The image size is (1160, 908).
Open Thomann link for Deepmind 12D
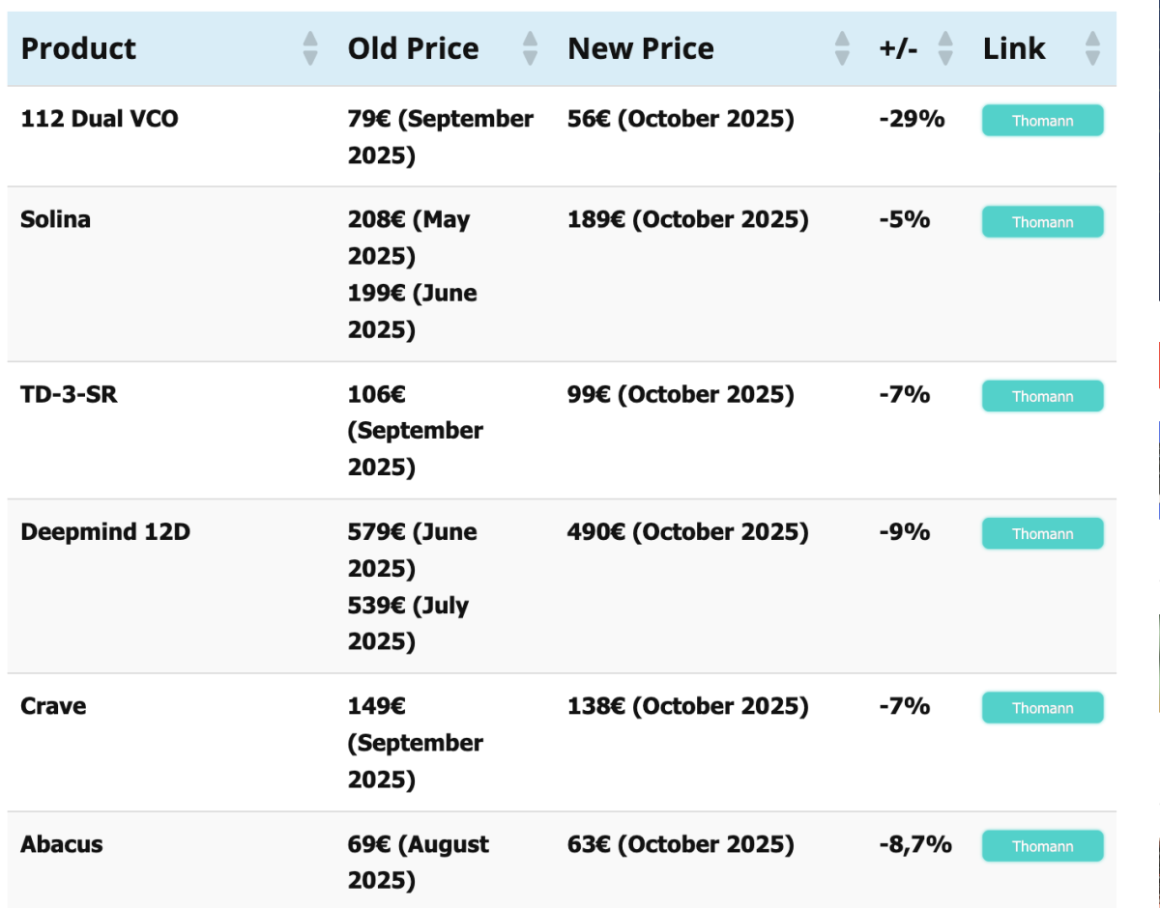click(1042, 533)
